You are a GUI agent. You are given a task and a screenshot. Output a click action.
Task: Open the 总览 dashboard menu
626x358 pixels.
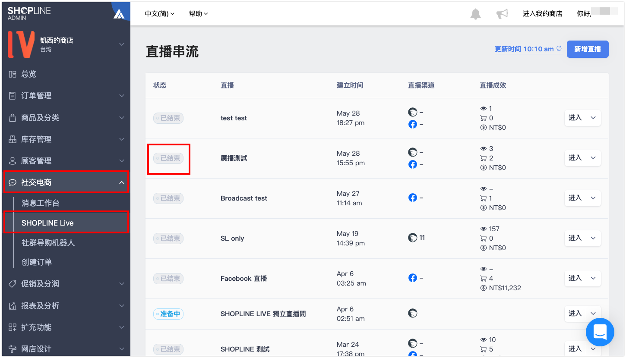[x=66, y=74]
